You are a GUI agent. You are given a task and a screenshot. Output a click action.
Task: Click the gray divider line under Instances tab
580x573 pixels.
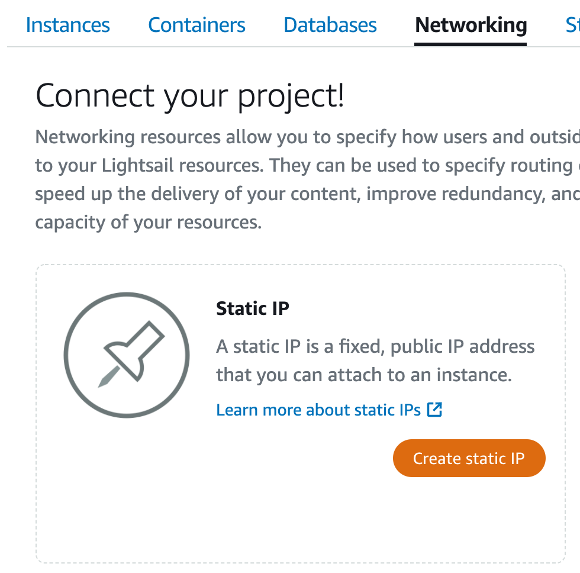67,47
